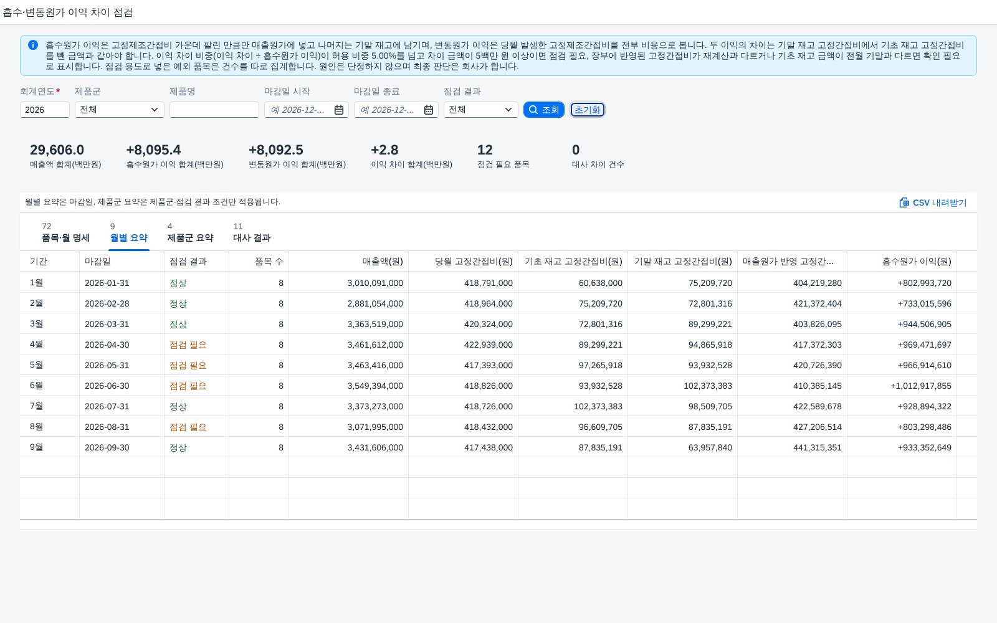Image resolution: width=997 pixels, height=623 pixels.
Task: Click the 6월 row period cell
Action: point(50,386)
